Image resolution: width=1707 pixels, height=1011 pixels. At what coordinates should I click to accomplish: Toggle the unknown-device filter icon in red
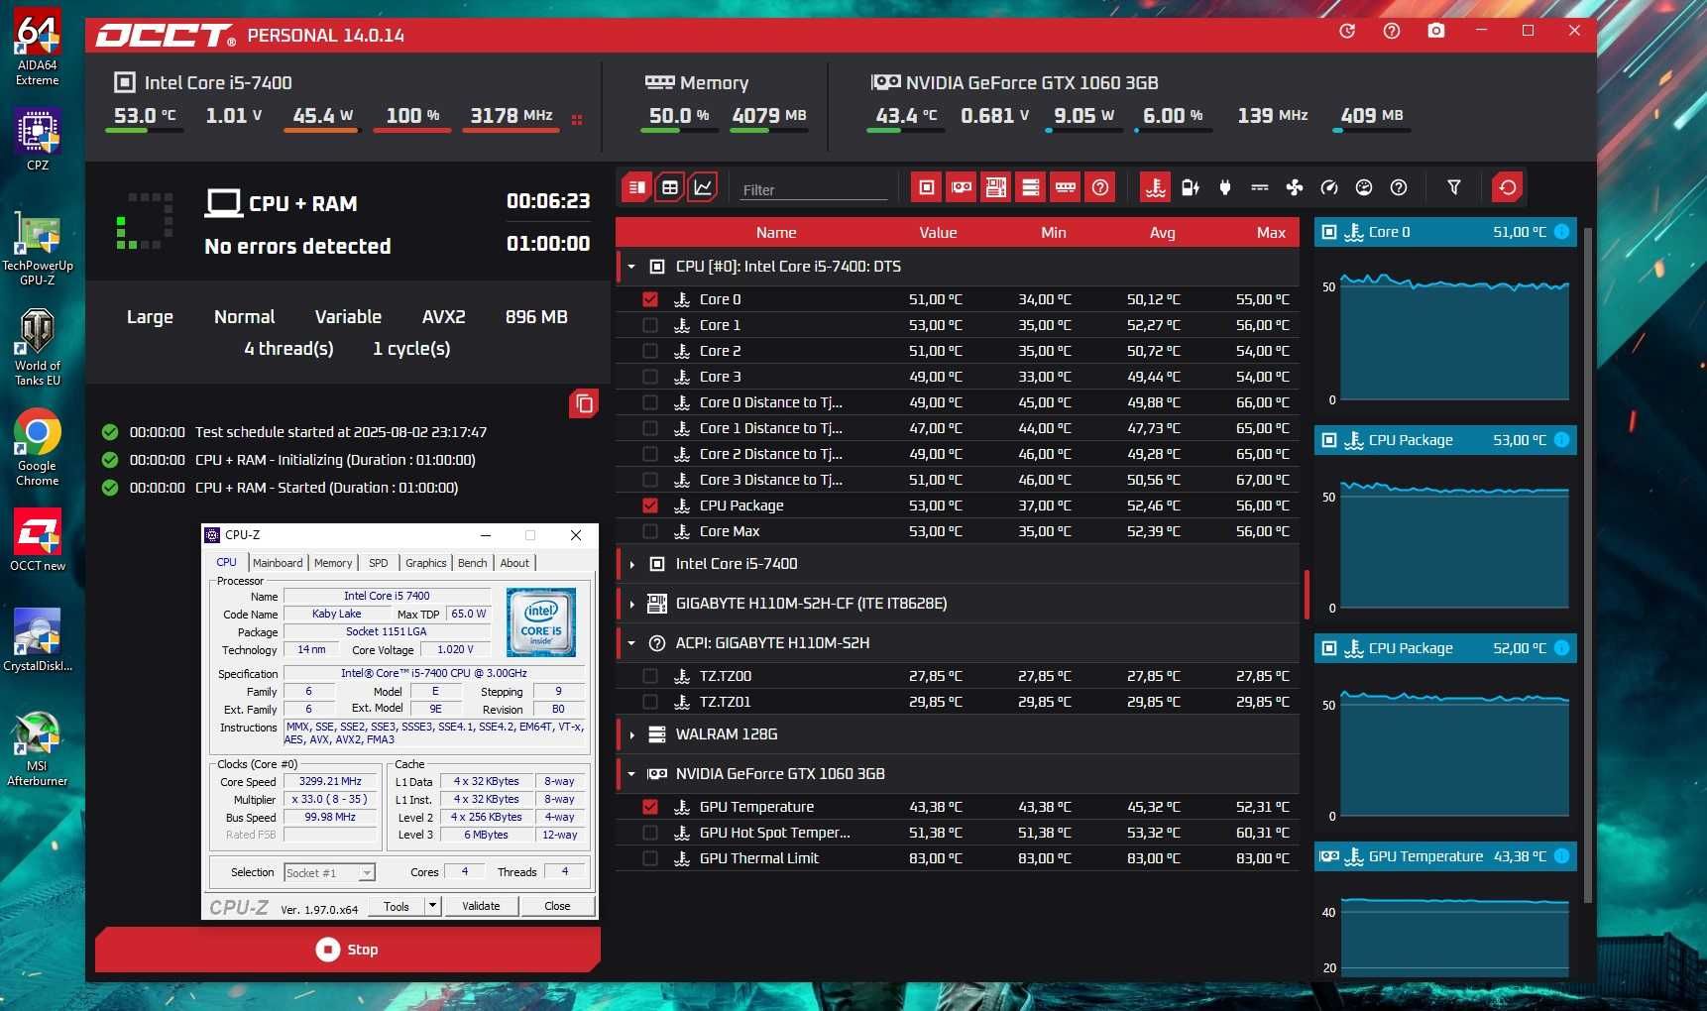pyautogui.click(x=1100, y=187)
